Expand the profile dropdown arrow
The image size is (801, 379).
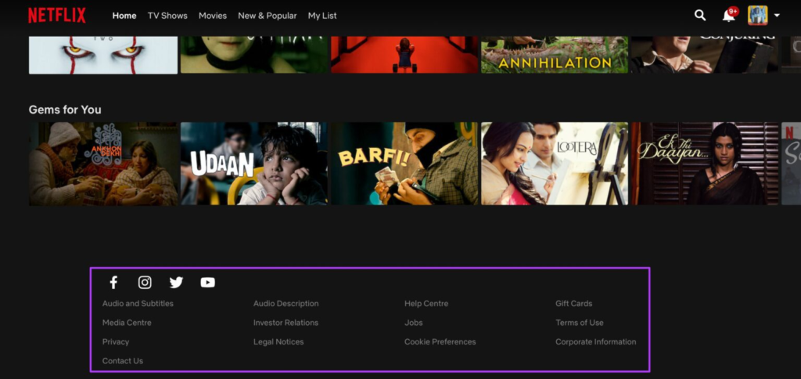pyautogui.click(x=776, y=16)
